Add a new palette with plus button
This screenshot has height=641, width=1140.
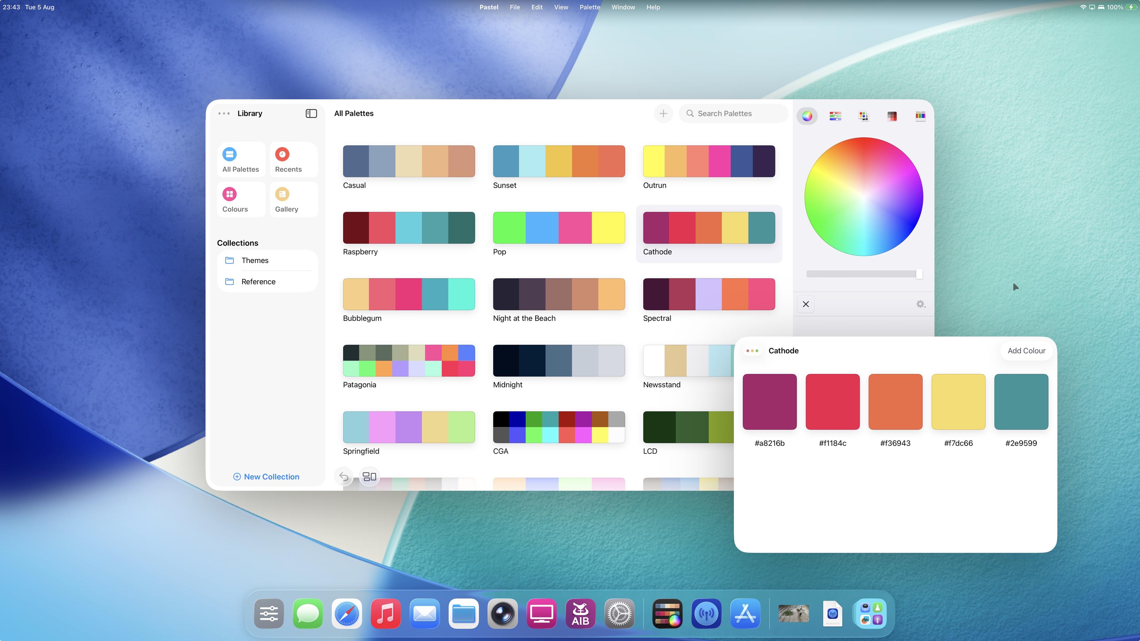(x=663, y=114)
